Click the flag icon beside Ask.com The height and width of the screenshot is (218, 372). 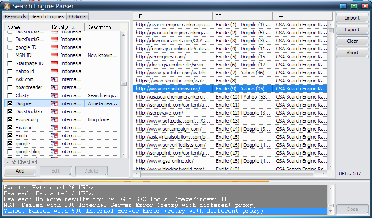tap(55, 79)
